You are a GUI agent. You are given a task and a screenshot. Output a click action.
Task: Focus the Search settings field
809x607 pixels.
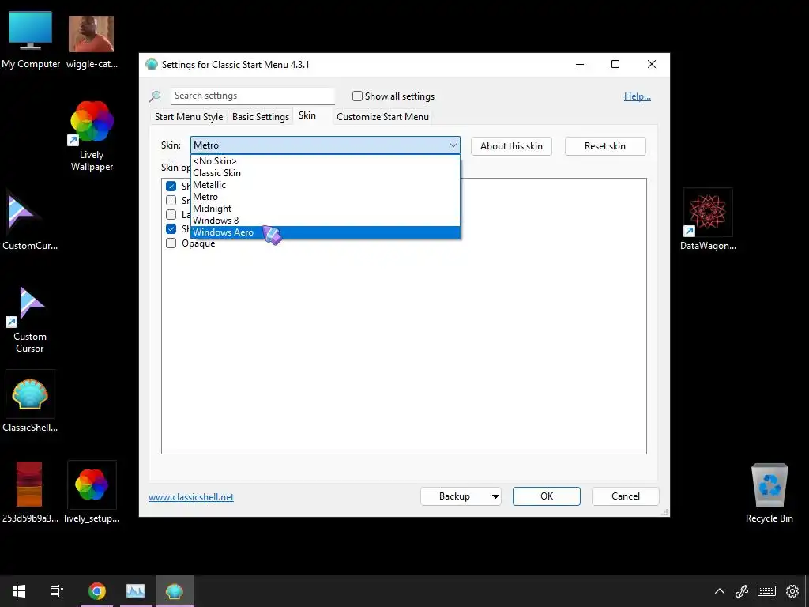tap(252, 96)
